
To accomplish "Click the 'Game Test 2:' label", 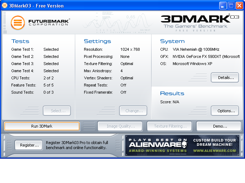I will [x=23, y=56].
